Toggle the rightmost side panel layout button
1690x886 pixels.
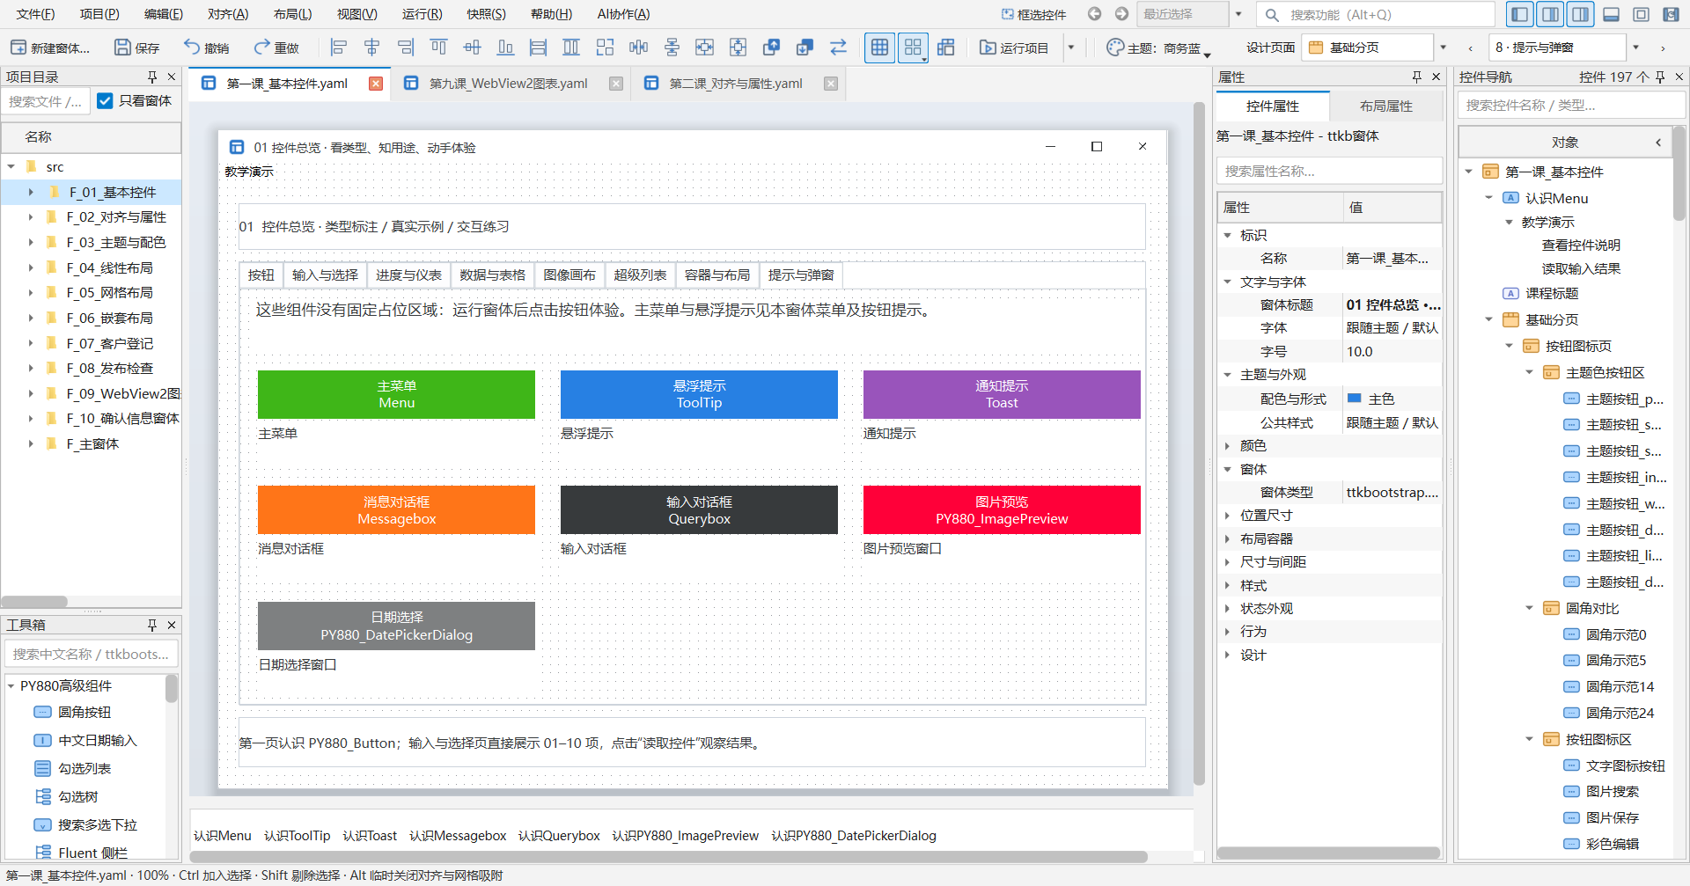click(1581, 14)
